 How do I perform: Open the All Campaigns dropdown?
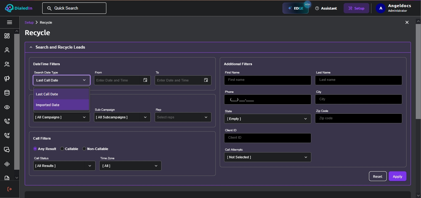coord(62,117)
